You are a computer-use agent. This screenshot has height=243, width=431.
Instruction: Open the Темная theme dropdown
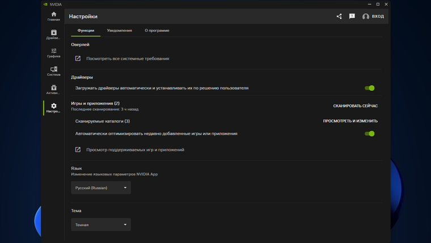101,225
